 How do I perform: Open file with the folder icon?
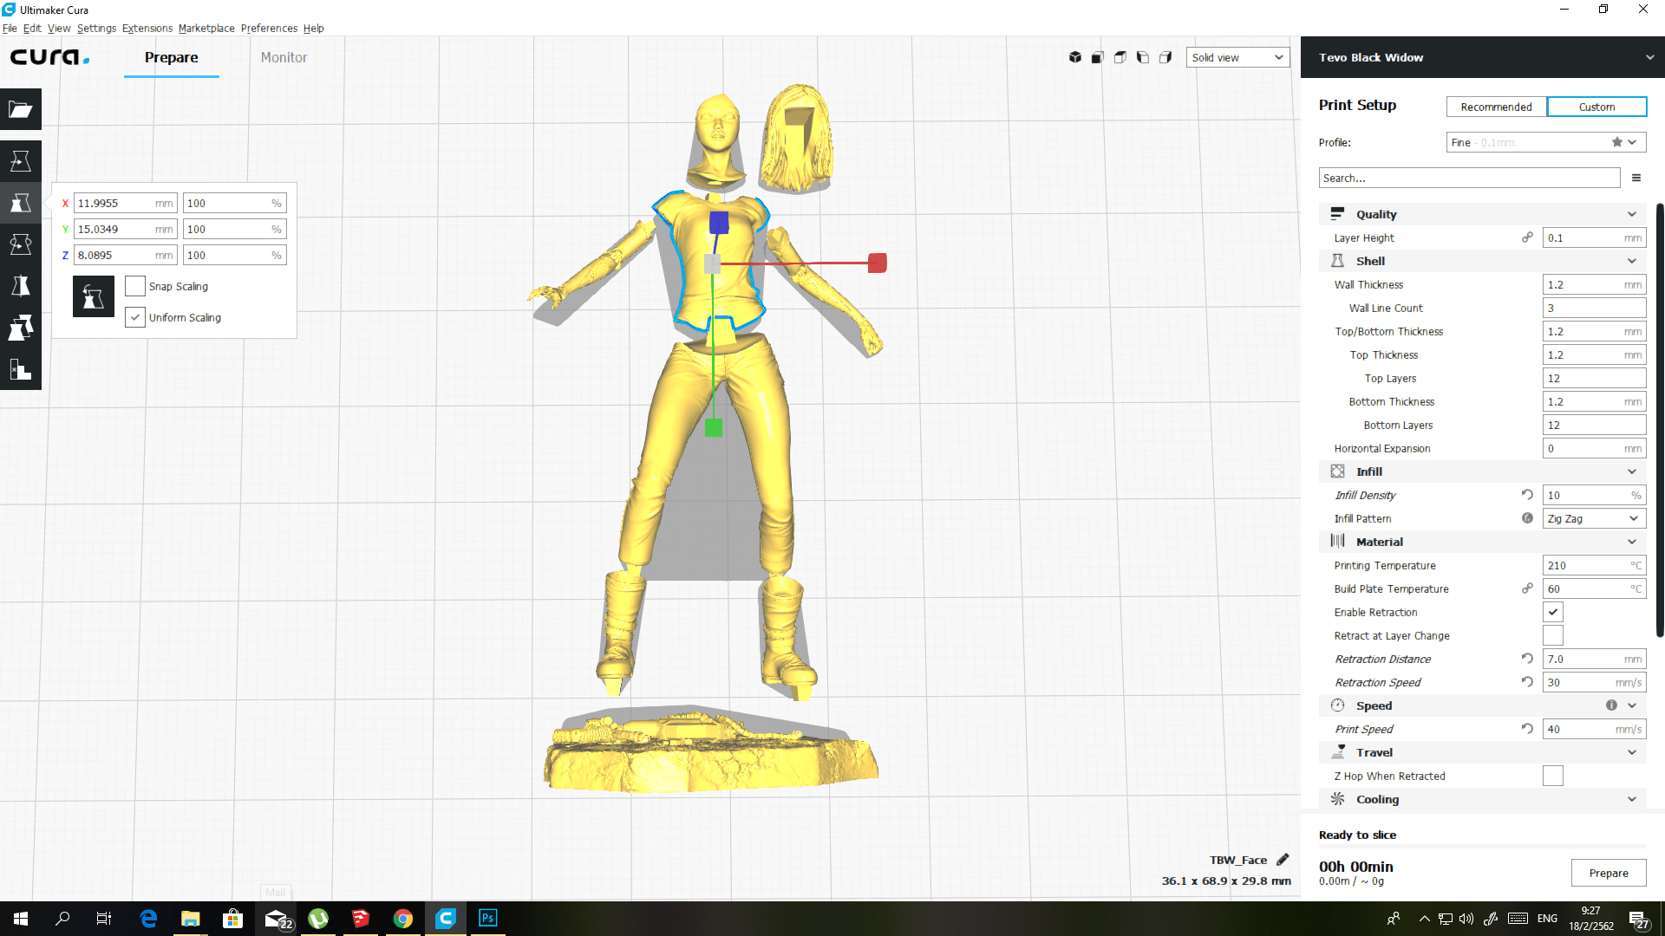click(21, 109)
